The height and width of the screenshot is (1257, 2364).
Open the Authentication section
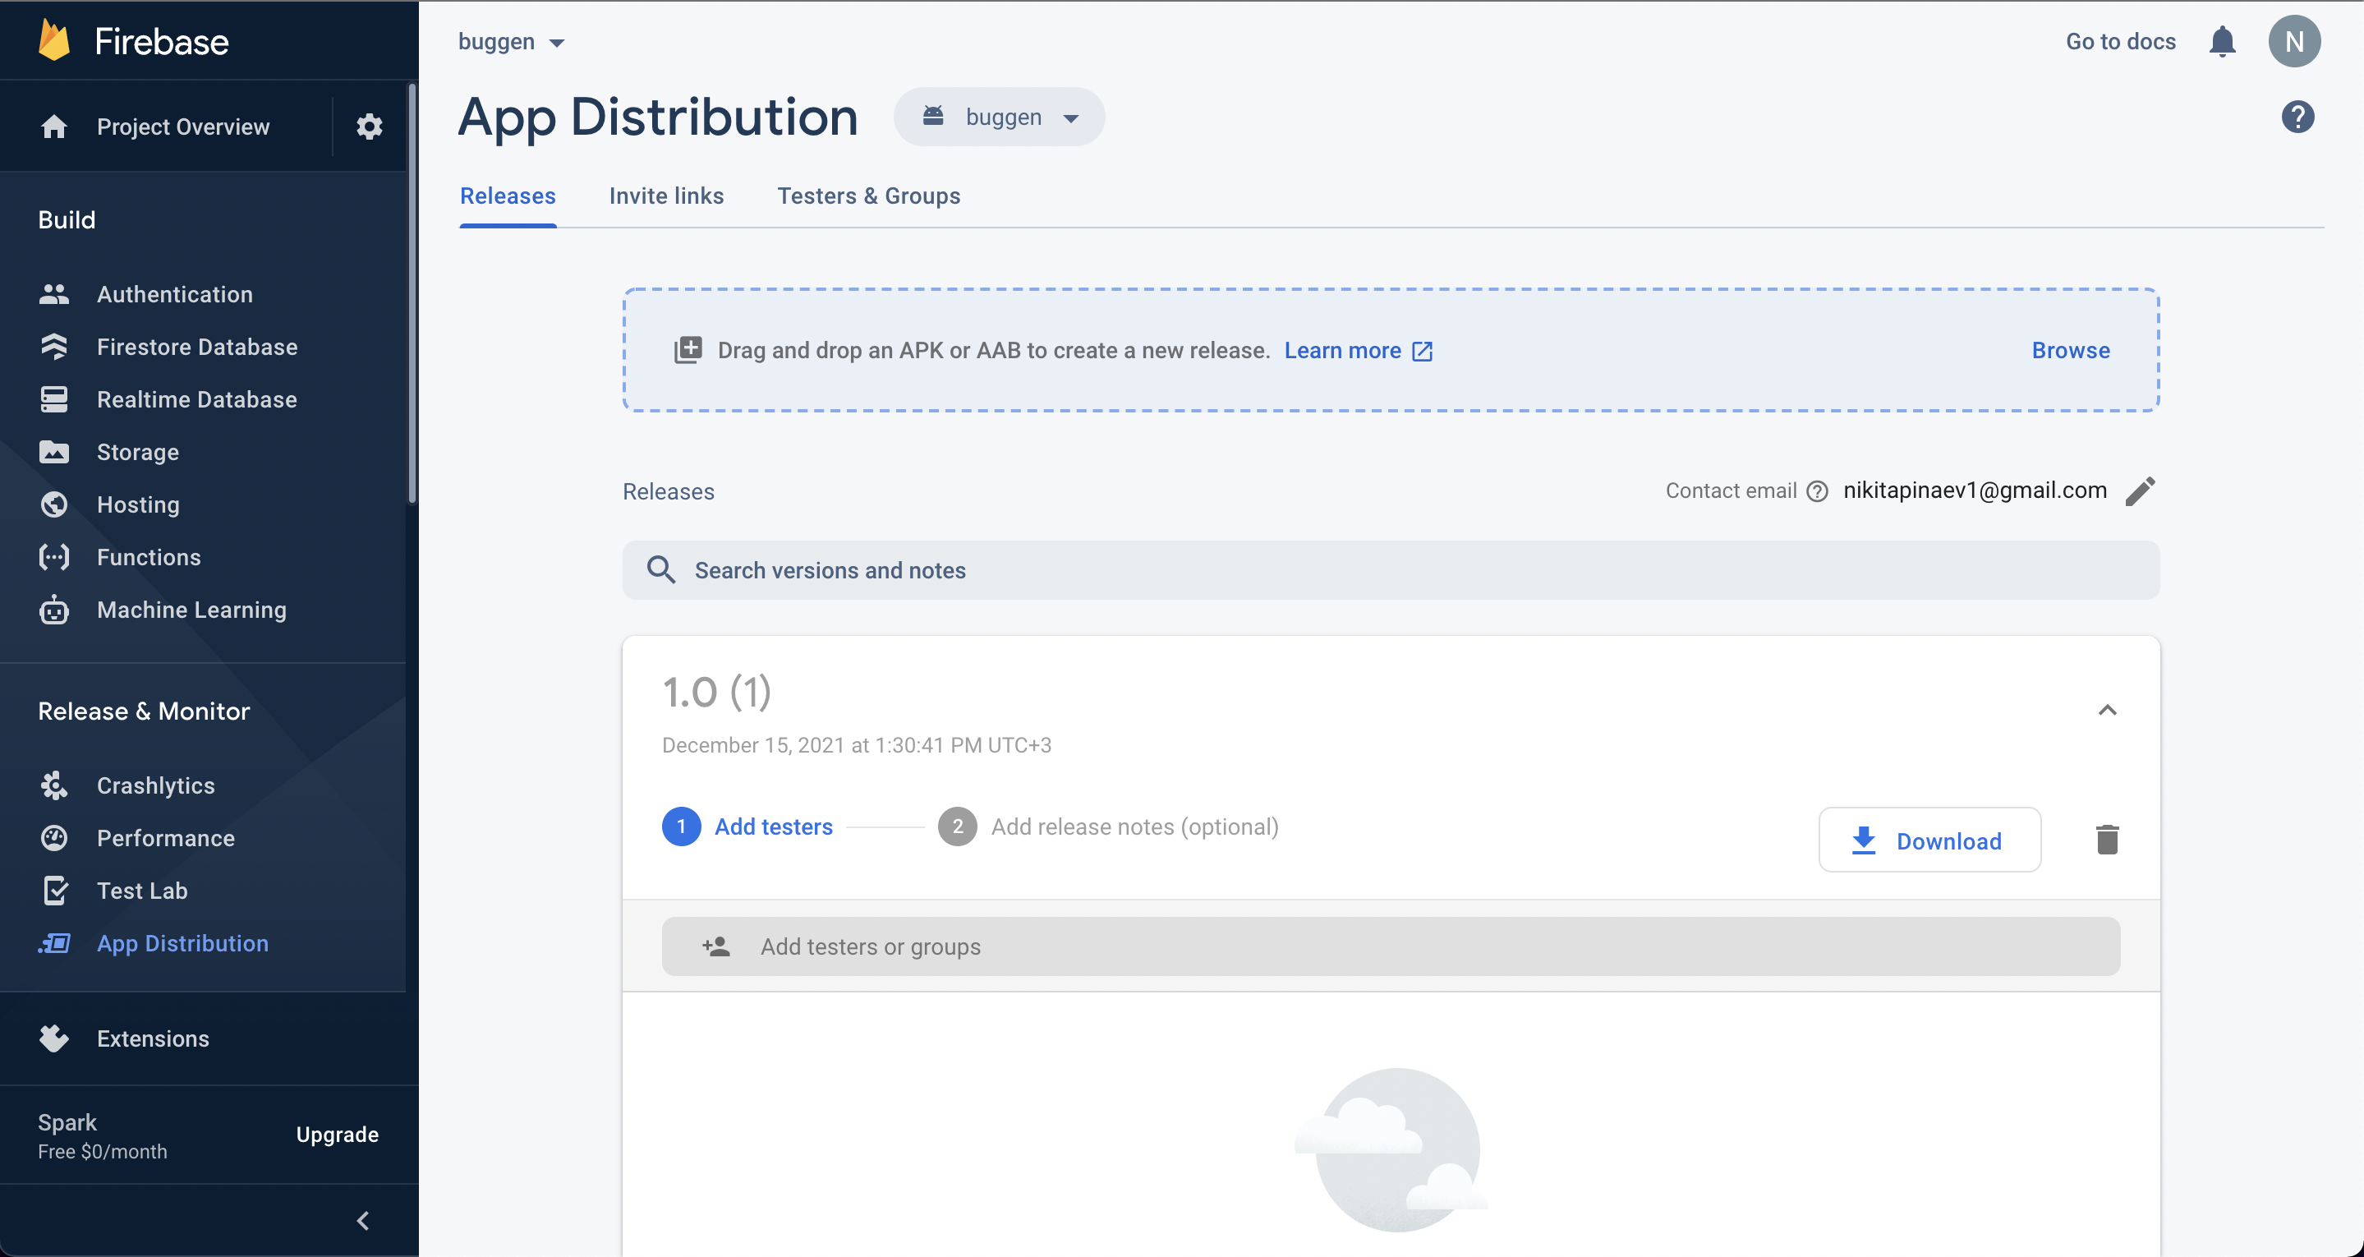click(174, 294)
